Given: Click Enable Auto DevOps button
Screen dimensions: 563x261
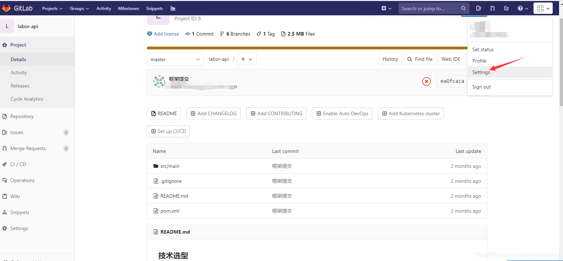Looking at the screenshot, I should 342,113.
